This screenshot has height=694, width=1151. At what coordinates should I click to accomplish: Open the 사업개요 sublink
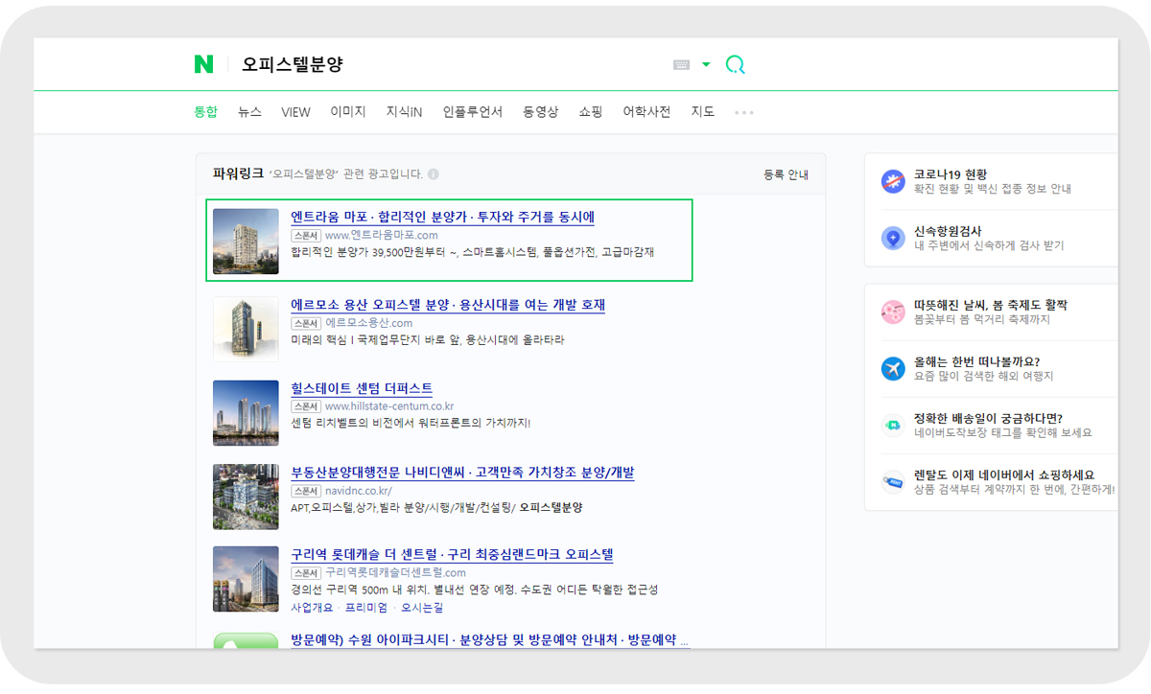tap(312, 608)
